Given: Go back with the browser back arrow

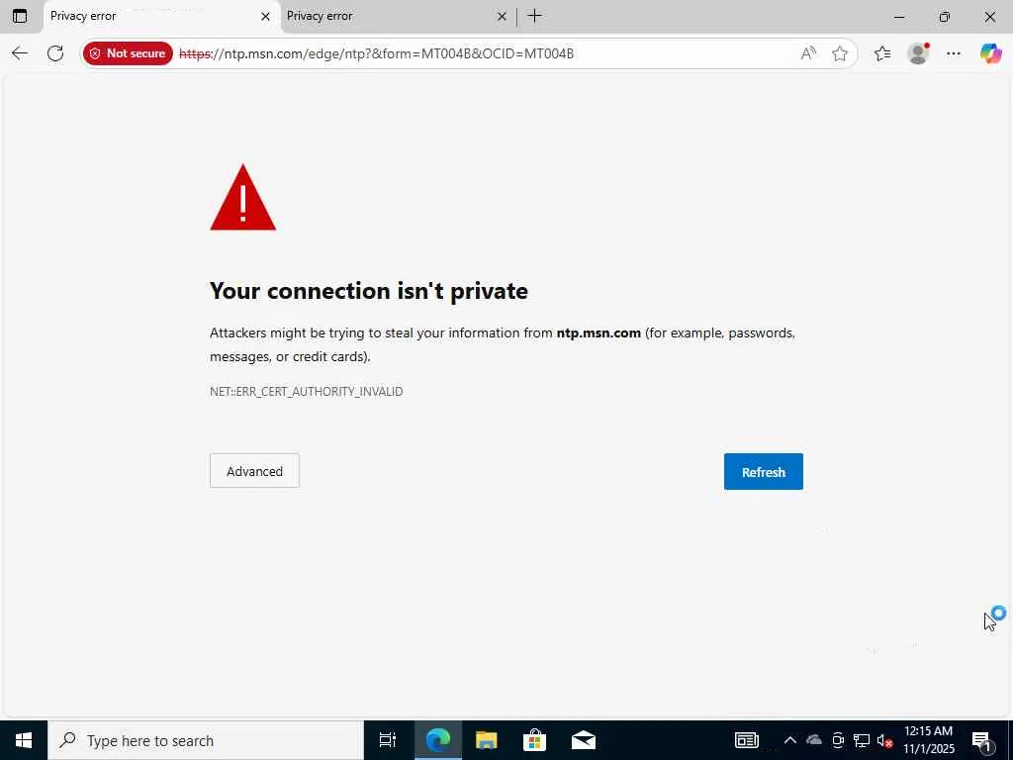Looking at the screenshot, I should pos(20,53).
